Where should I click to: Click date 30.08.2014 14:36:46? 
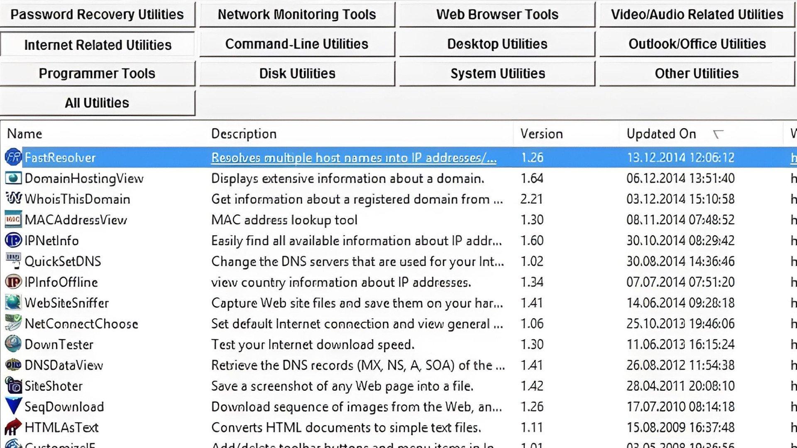(681, 261)
